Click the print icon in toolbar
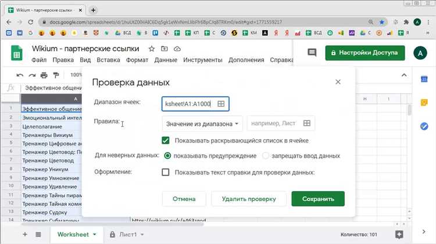The image size is (436, 244). (44, 75)
